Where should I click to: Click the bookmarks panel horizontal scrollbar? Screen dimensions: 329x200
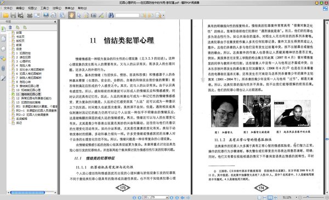click(27, 192)
